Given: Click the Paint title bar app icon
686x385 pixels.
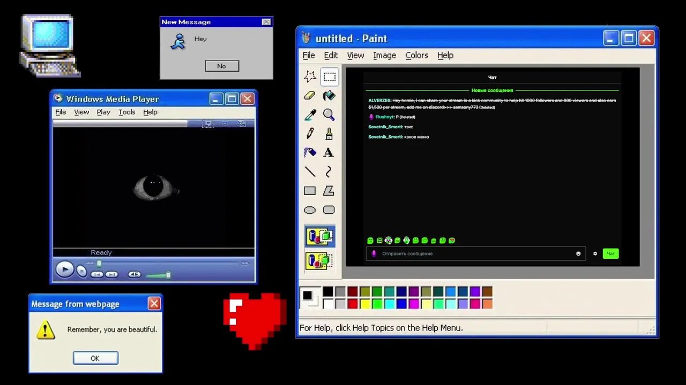Looking at the screenshot, I should 306,38.
